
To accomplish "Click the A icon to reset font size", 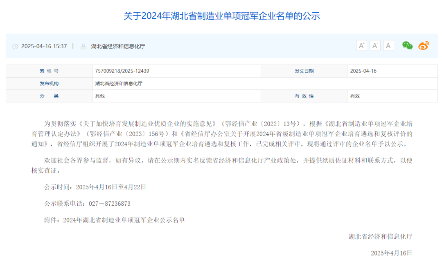I will pyautogui.click(x=388, y=45).
